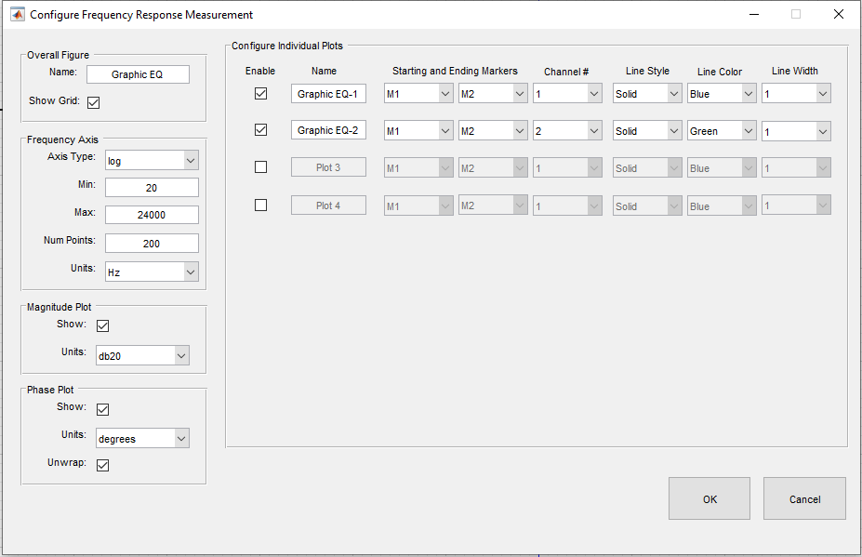Screen dimensions: 862x557
Task: Toggle the Magnitude Plot Show checkbox
Action: click(x=102, y=325)
